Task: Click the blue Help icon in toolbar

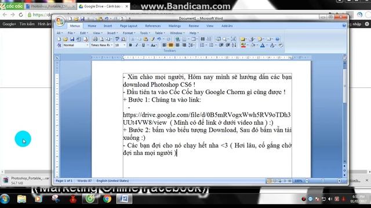Action: [x=277, y=39]
